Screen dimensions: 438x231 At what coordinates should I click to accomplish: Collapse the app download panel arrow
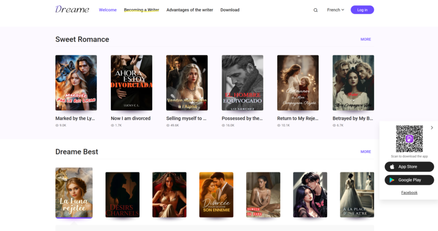click(432, 127)
